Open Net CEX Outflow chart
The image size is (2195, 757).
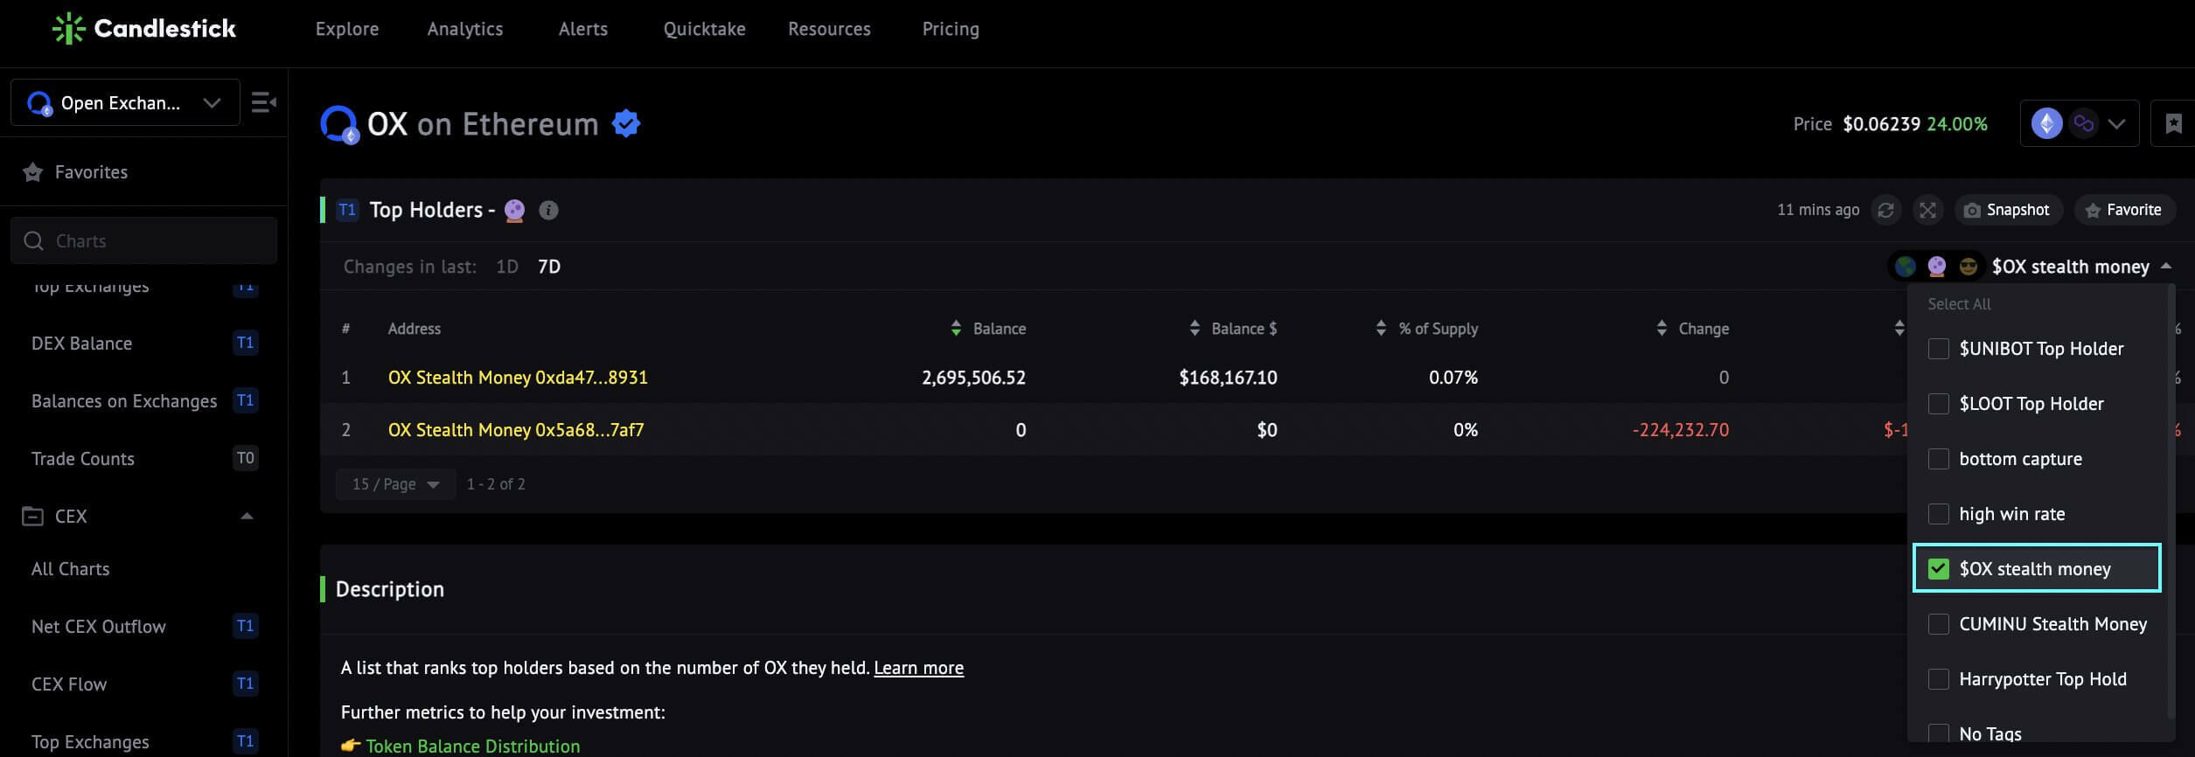click(99, 627)
